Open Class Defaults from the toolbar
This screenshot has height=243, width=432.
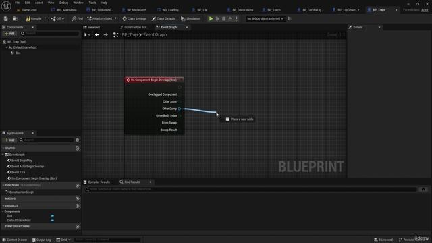coord(163,18)
